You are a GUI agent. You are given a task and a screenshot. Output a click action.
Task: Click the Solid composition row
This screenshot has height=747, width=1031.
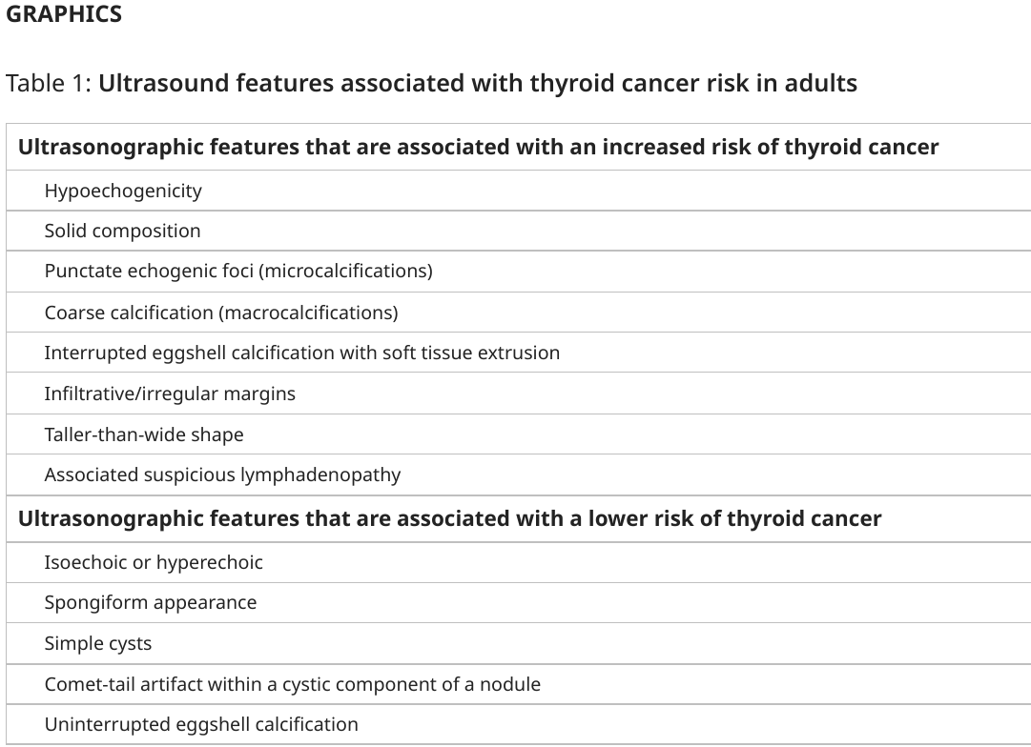(519, 231)
